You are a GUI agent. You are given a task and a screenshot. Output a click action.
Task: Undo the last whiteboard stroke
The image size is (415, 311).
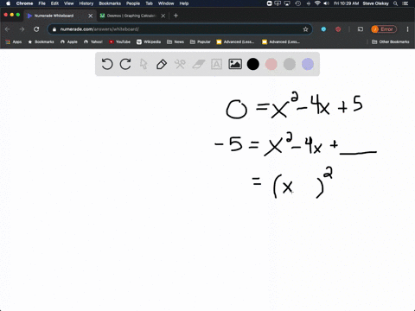[107, 64]
